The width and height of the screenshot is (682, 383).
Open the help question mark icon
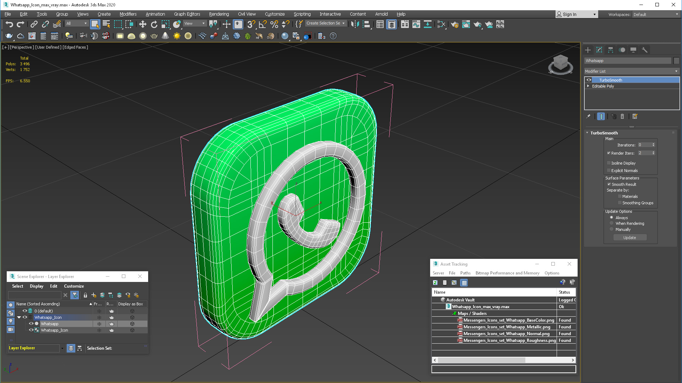(x=333, y=36)
